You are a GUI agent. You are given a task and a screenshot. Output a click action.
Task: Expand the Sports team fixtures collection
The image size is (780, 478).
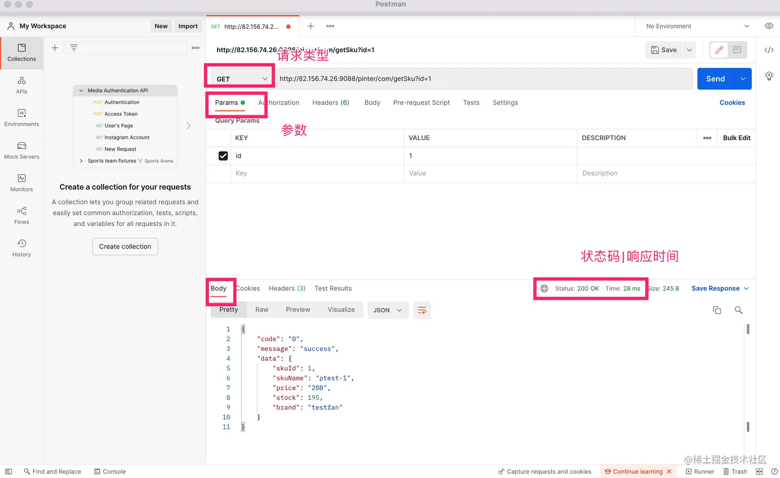click(81, 161)
